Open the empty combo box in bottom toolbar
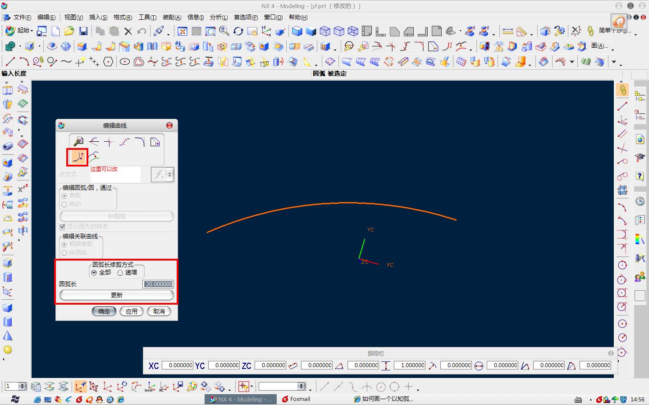 282,386
